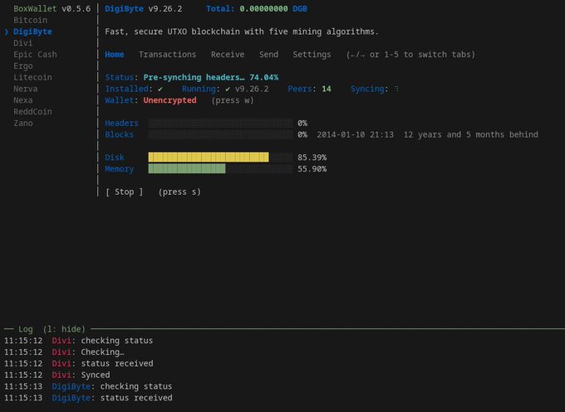Screen dimensions: 565x412
Task: Click the 'press s' hint
Action: (179, 192)
